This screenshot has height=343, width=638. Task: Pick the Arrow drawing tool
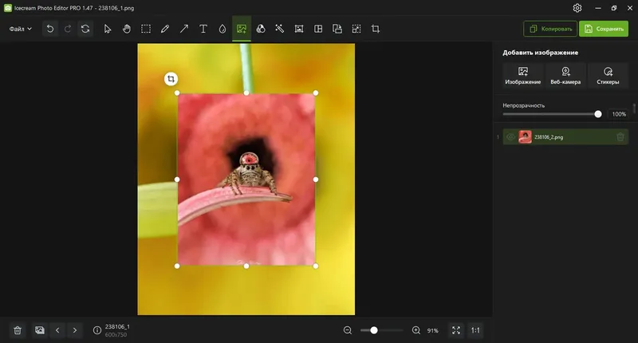click(184, 29)
